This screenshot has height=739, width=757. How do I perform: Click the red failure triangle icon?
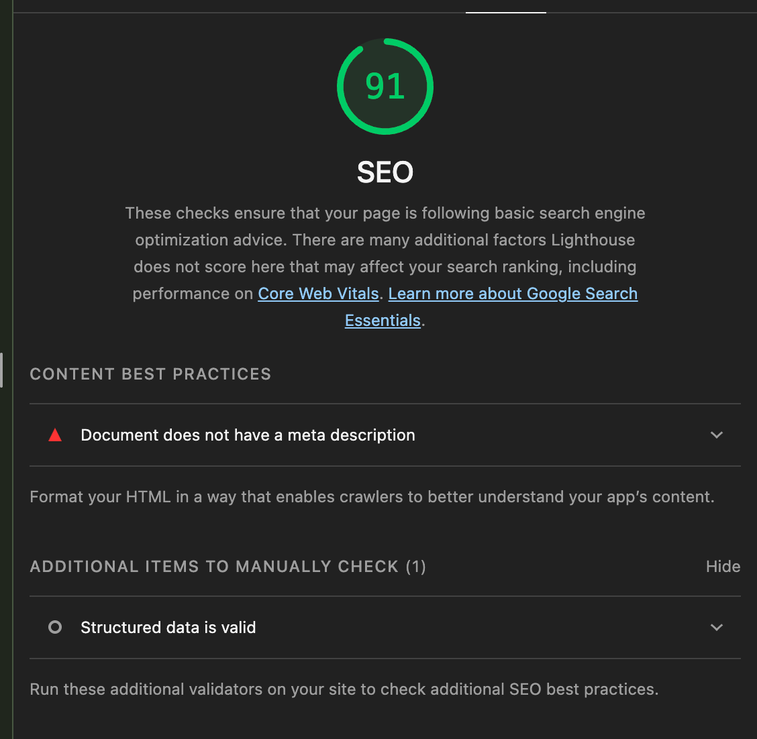pos(54,435)
